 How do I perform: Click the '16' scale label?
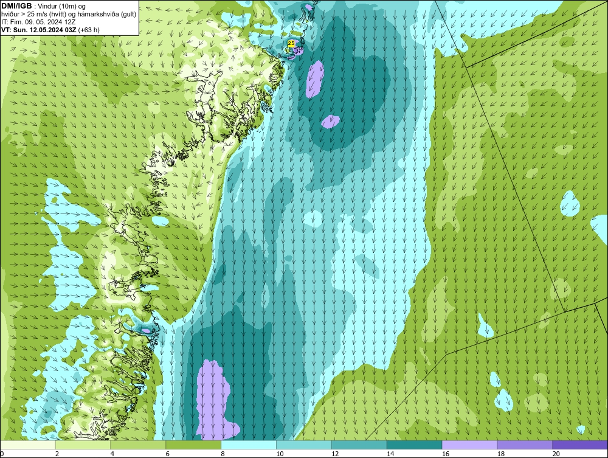pos(446,454)
